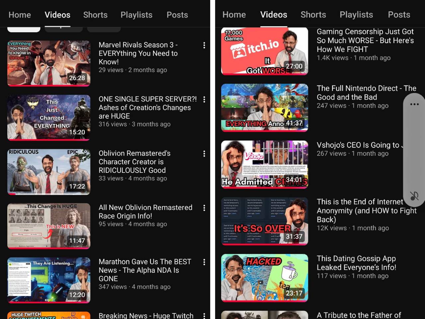Go to Posts tab above Marvel Rivals list

pos(177,15)
